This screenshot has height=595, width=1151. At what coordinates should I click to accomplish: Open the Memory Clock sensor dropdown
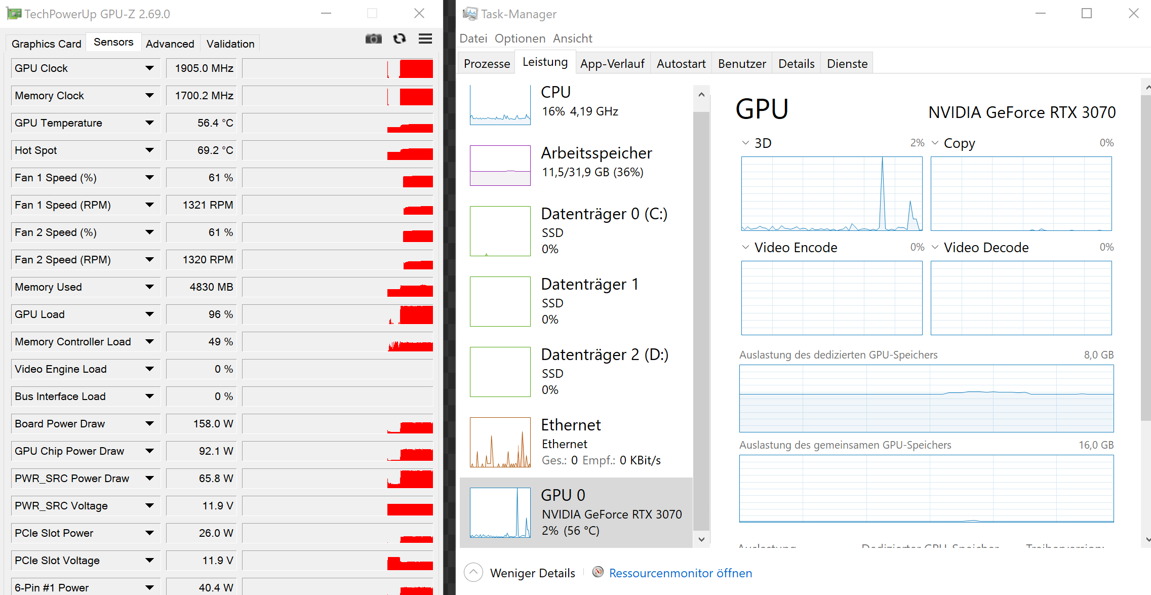149,95
